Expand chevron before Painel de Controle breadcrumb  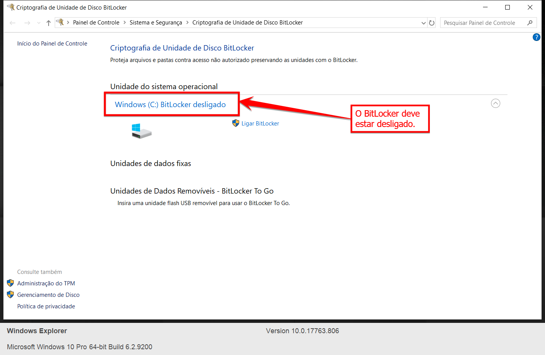coord(68,23)
